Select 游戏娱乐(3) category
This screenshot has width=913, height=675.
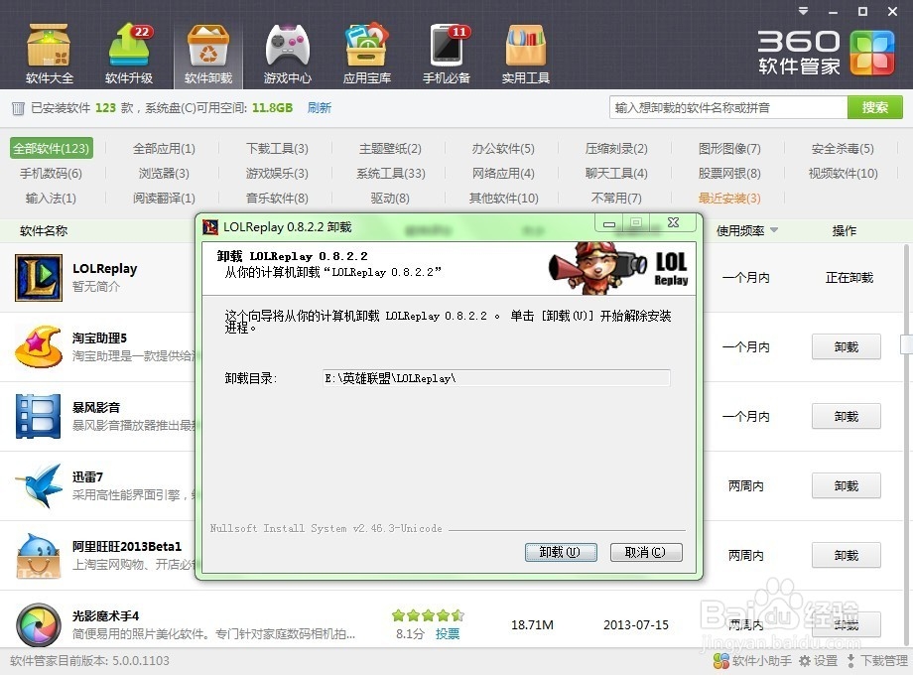277,174
